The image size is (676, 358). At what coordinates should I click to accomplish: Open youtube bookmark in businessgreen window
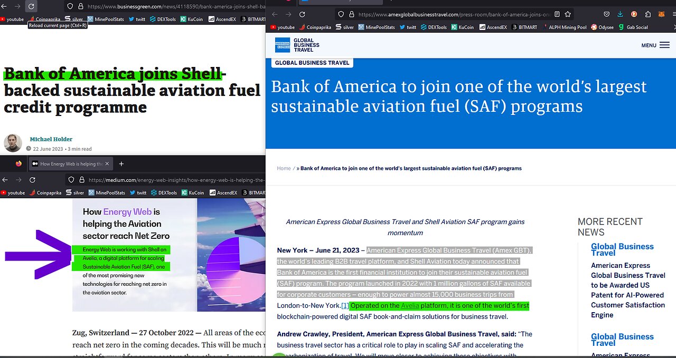point(13,19)
